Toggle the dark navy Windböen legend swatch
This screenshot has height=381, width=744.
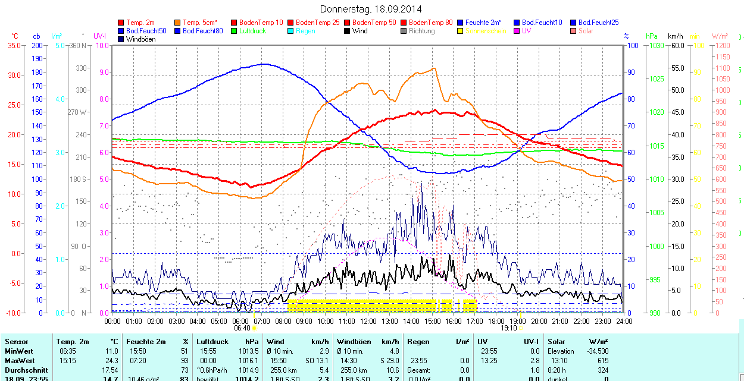coord(121,39)
